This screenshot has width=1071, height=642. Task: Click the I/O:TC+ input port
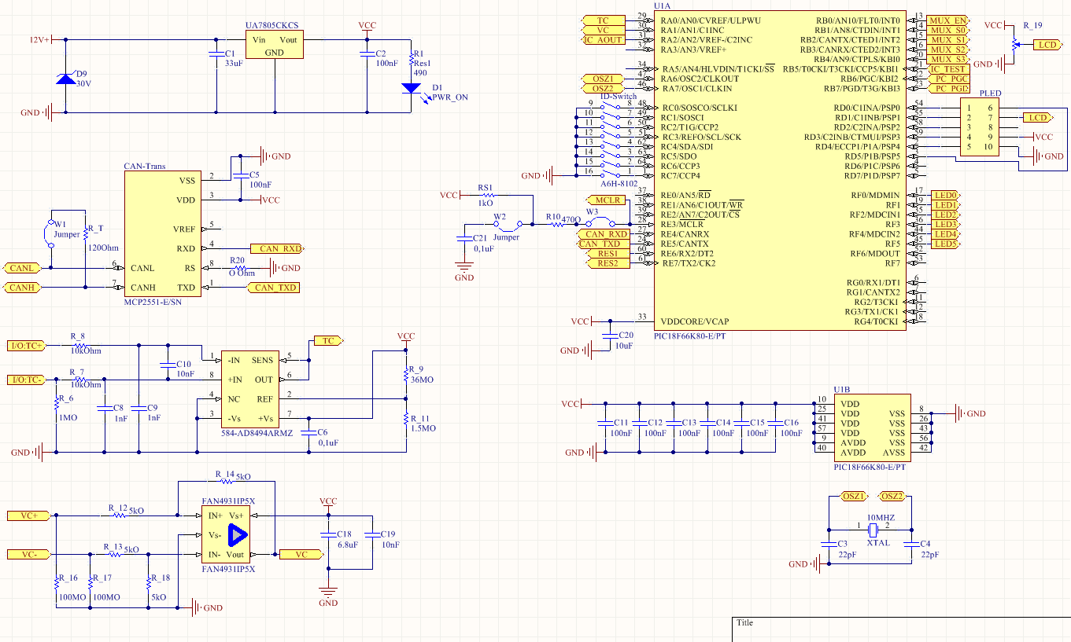(x=27, y=346)
